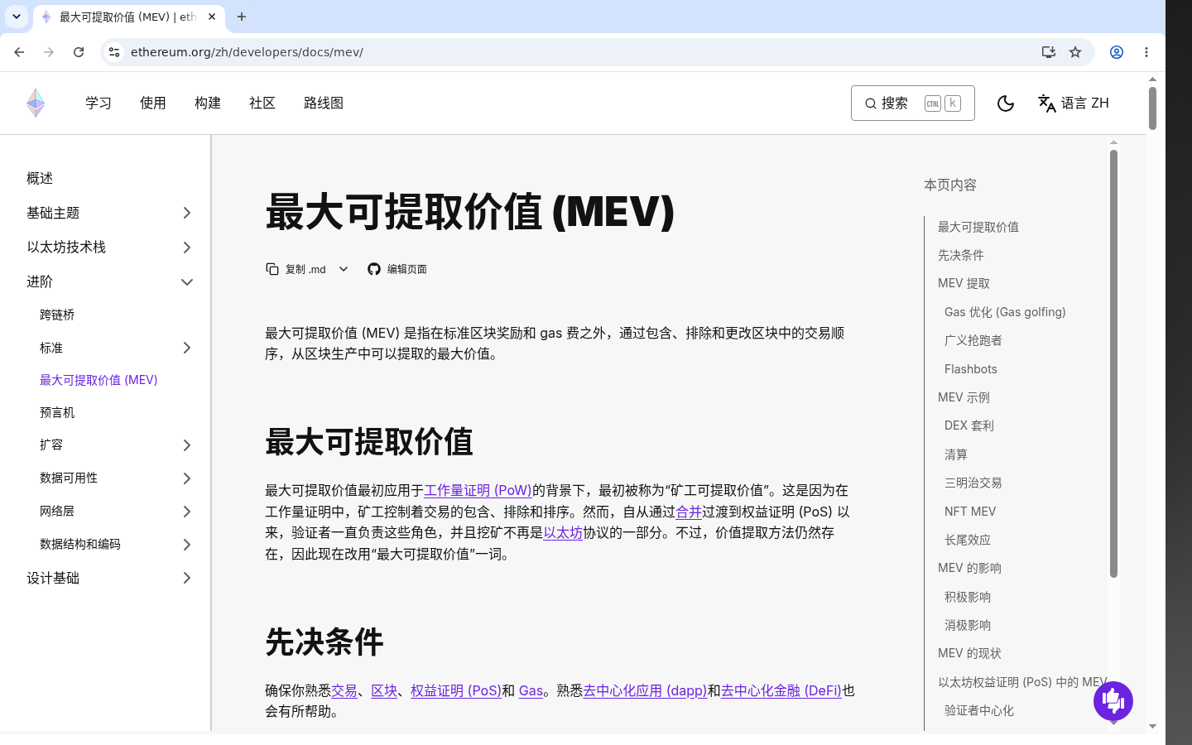Click the address bar URL
Image resolution: width=1192 pixels, height=745 pixels.
[247, 52]
